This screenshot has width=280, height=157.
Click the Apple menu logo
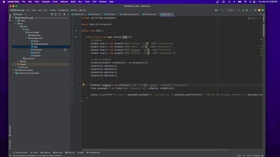[x=4, y=2]
